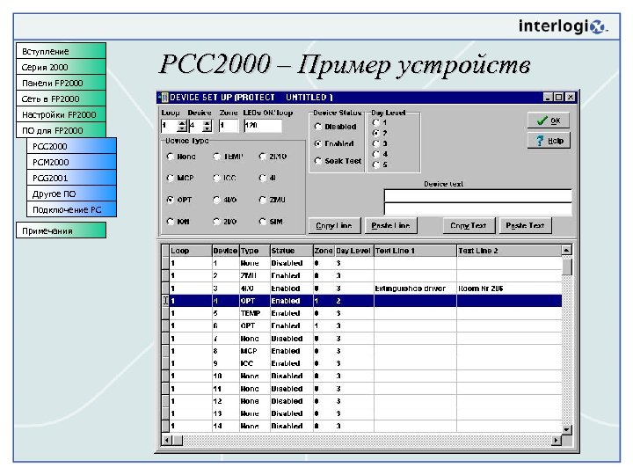
Task: Click scroll left arrow of device table
Action: coord(166,440)
